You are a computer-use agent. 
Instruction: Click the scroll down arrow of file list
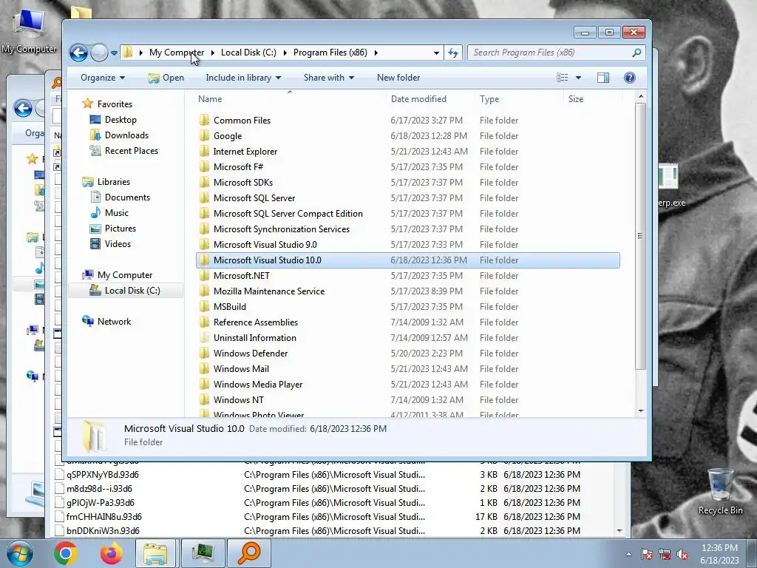(x=641, y=411)
